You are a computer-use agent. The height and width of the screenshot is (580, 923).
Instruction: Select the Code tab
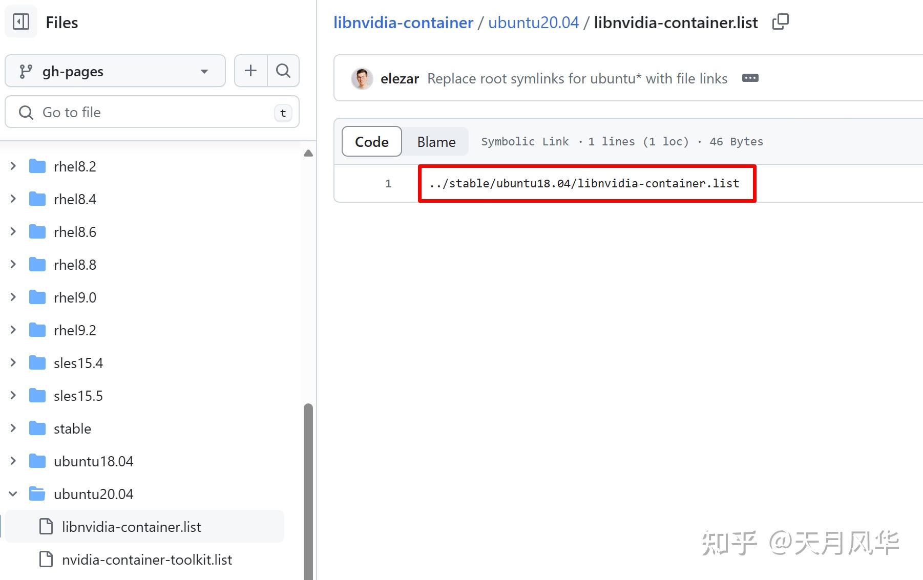(371, 141)
